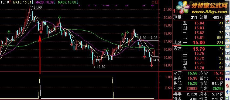Image resolution: width=230 pixels, height=100 pixels.
Task: Click the trend line chart icon above RSI
Action: coord(228,73)
